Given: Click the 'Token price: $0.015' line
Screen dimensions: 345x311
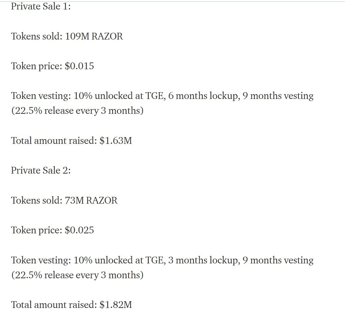Looking at the screenshot, I should [52, 66].
